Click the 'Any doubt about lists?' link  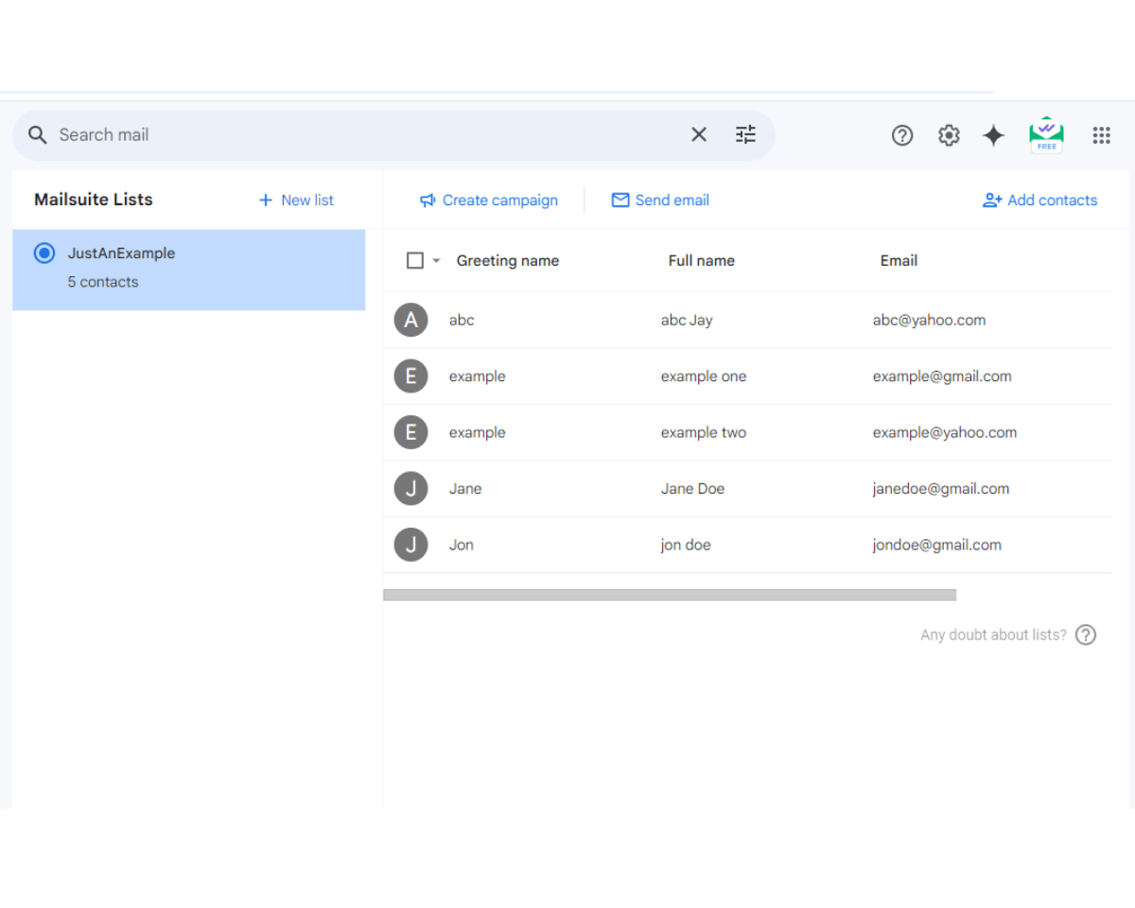click(x=993, y=635)
